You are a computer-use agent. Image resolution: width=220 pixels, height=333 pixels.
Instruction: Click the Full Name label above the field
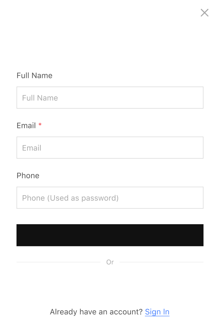(34, 75)
